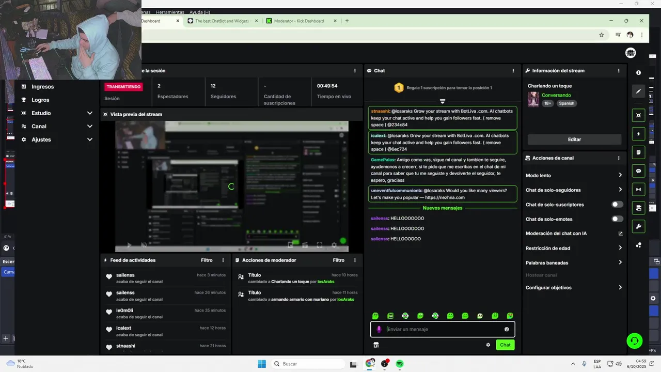This screenshot has height=372, width=661.
Task: Open Windows Start menu
Action: coord(262,364)
